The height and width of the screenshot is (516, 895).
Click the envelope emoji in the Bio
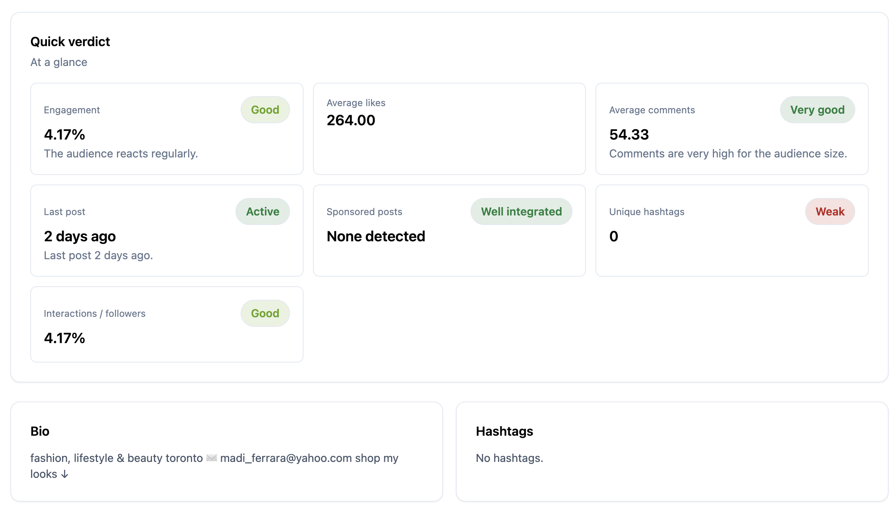tap(212, 458)
